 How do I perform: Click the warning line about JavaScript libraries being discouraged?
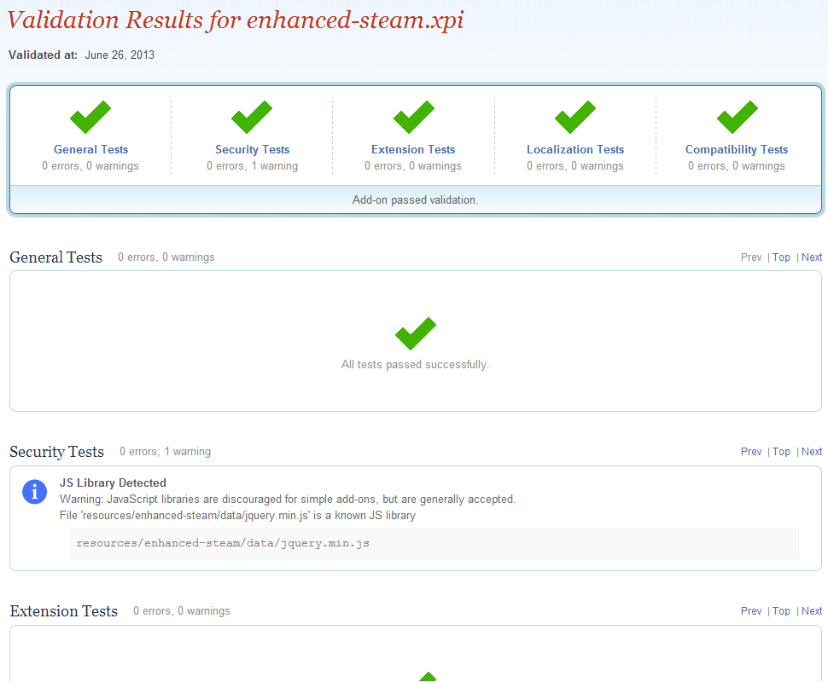click(288, 499)
